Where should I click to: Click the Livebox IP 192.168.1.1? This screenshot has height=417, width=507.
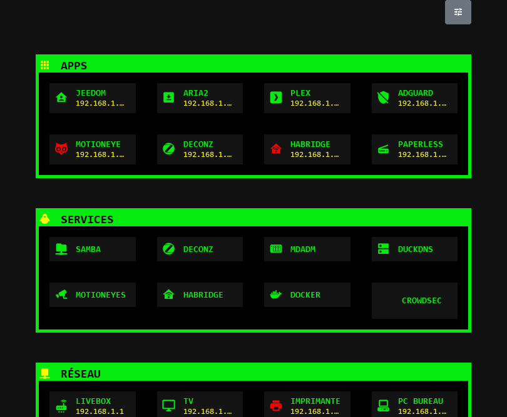coord(100,411)
